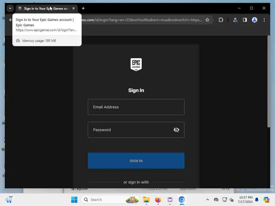Click the taskbar Search box

(x=110, y=200)
